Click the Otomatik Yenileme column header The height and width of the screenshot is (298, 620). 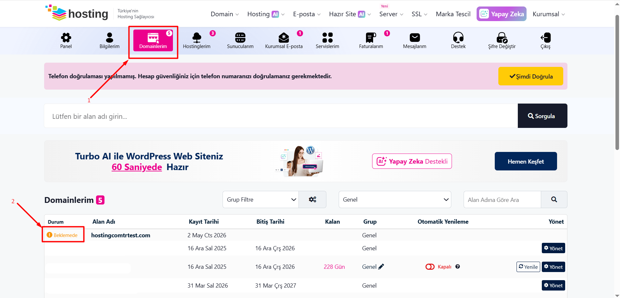443,222
